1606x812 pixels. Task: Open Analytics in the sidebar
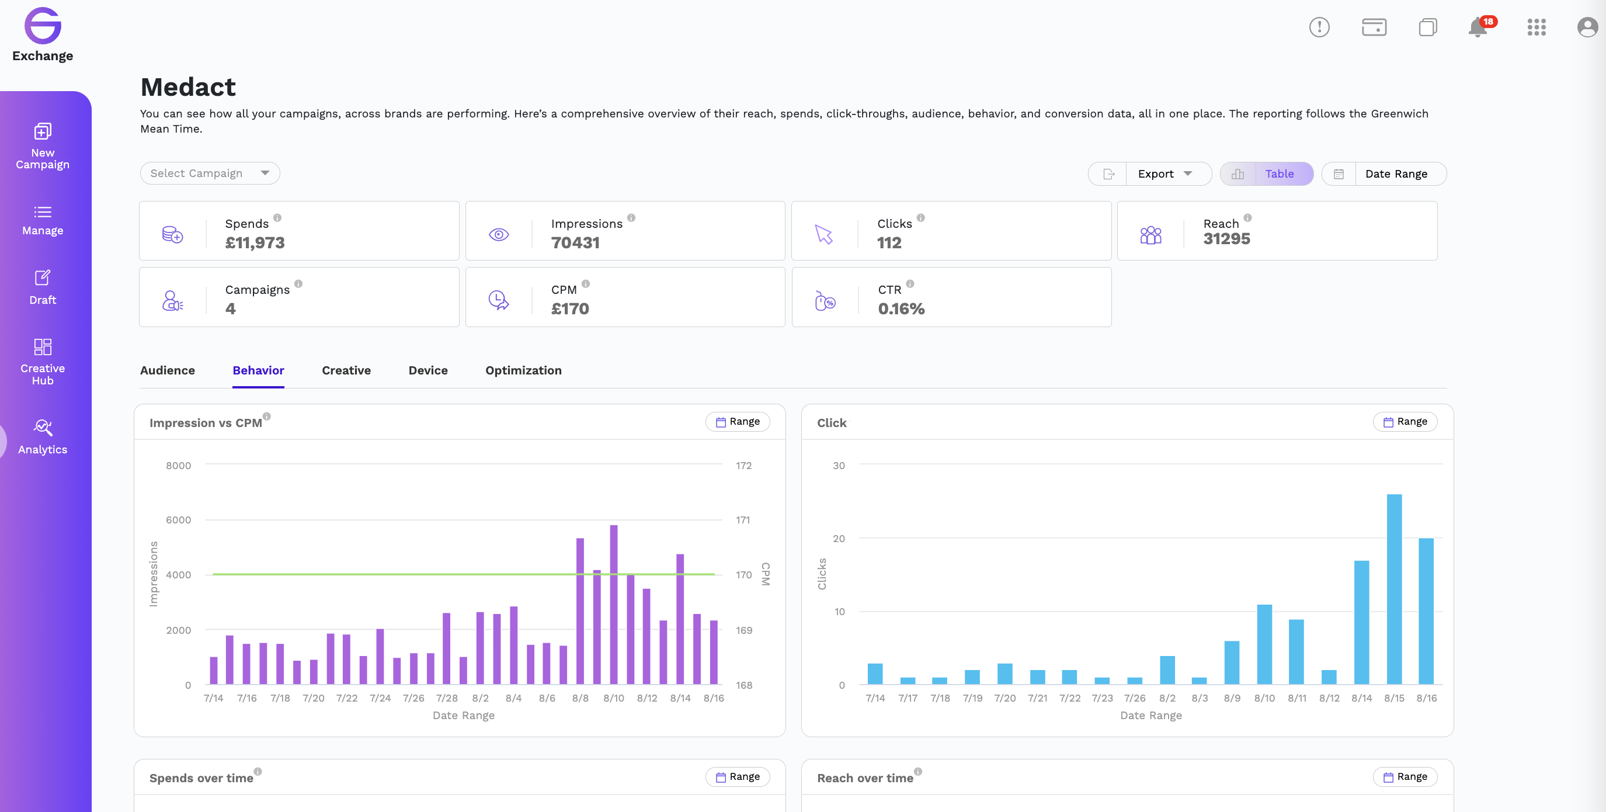43,436
